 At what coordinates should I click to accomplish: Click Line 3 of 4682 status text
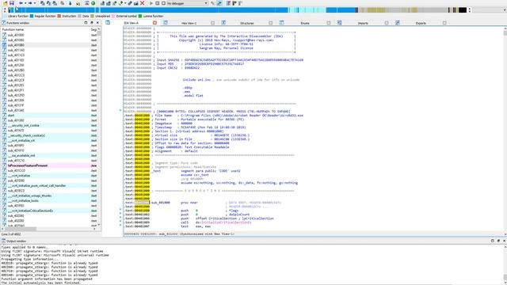point(11,234)
